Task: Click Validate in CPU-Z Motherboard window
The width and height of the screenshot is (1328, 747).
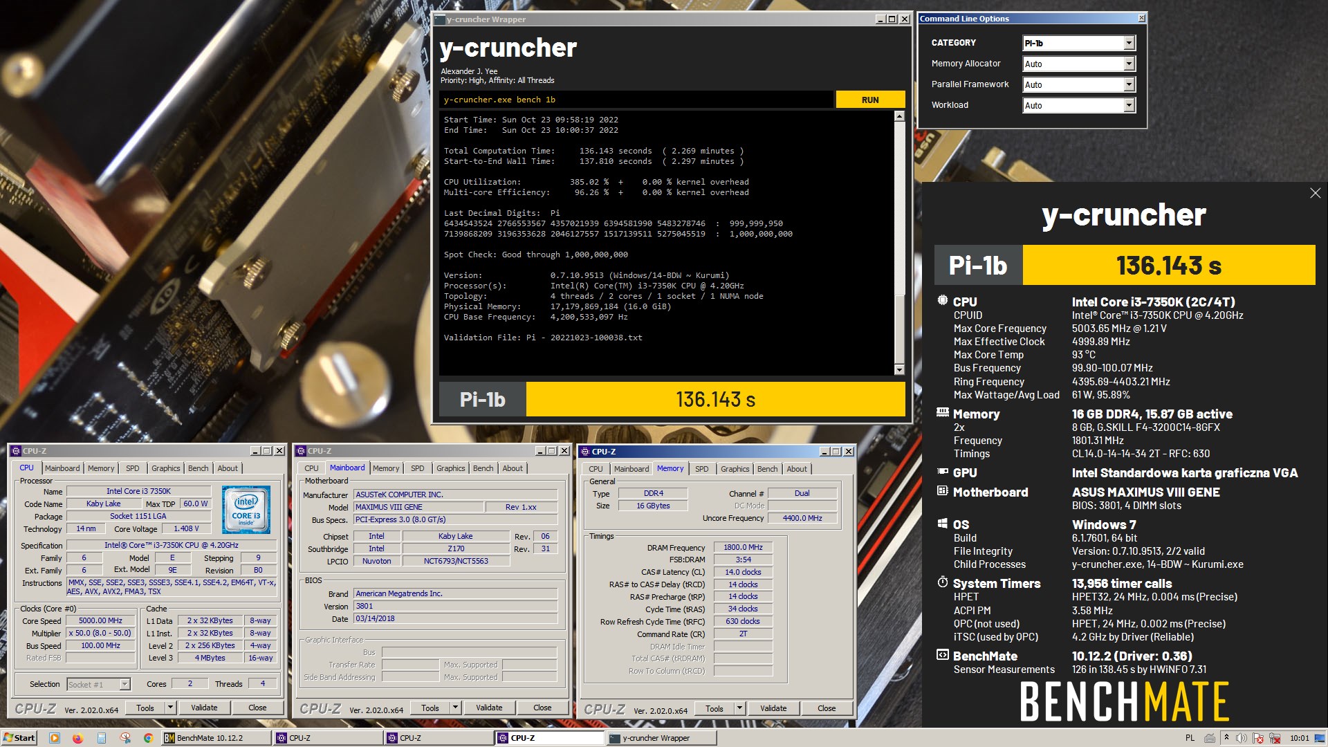Action: click(489, 708)
